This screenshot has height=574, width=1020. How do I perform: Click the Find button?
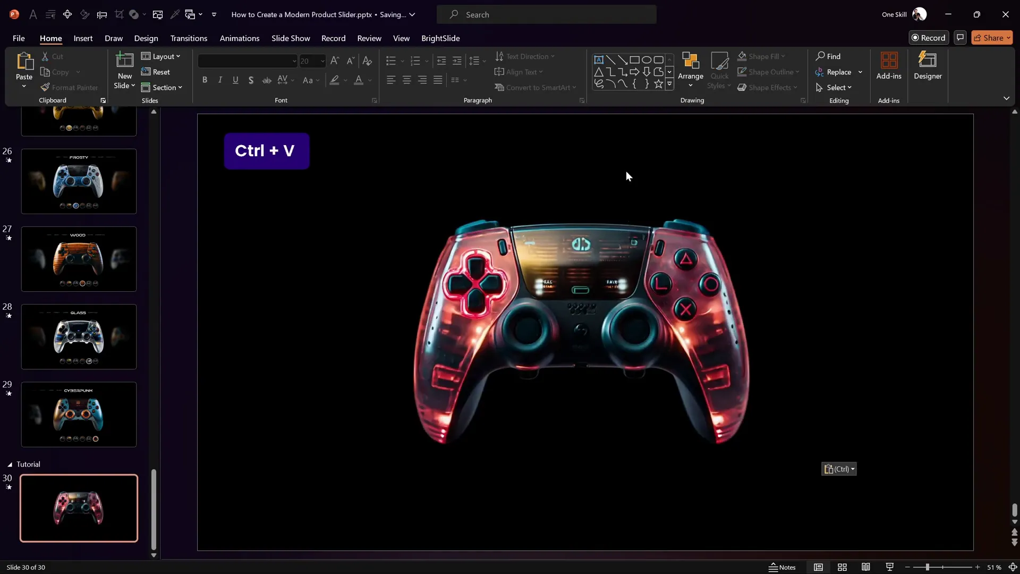(828, 56)
